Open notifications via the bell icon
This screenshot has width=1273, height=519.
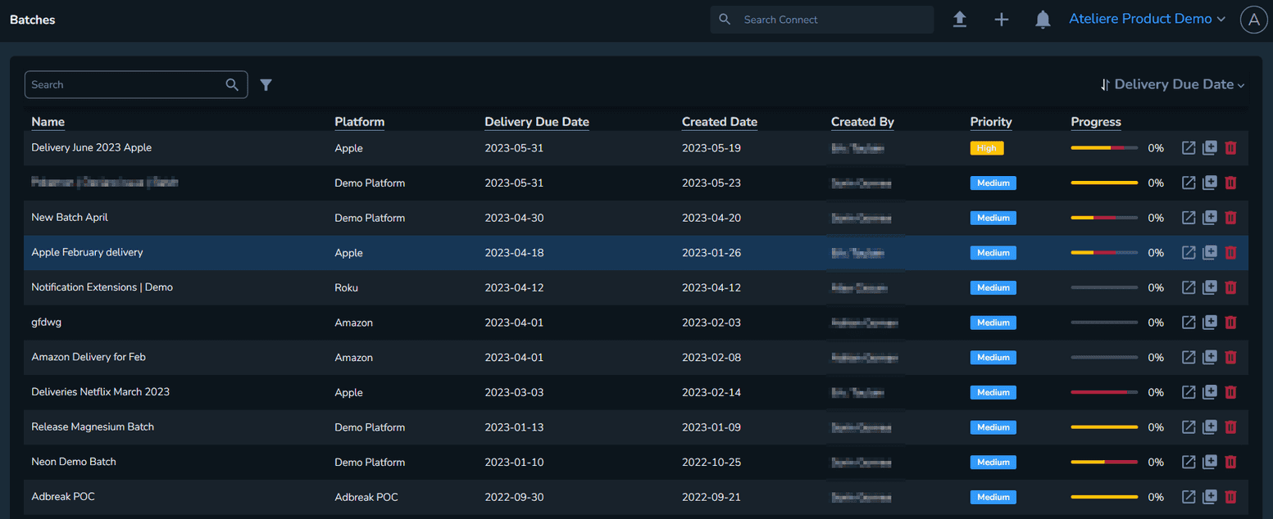[x=1043, y=19]
